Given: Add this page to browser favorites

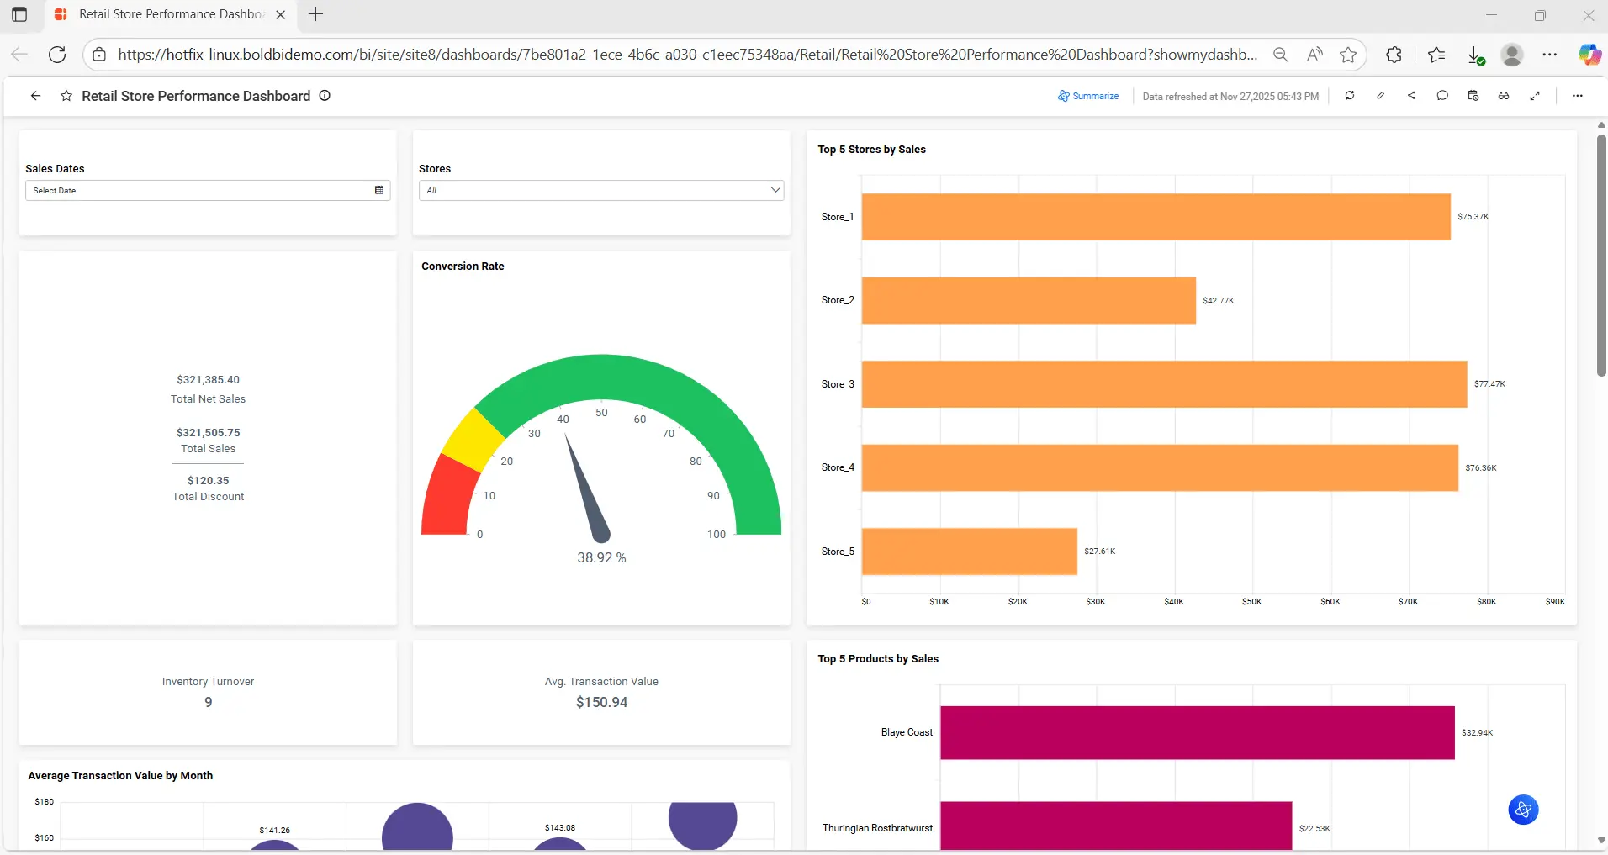Looking at the screenshot, I should coord(1348,55).
